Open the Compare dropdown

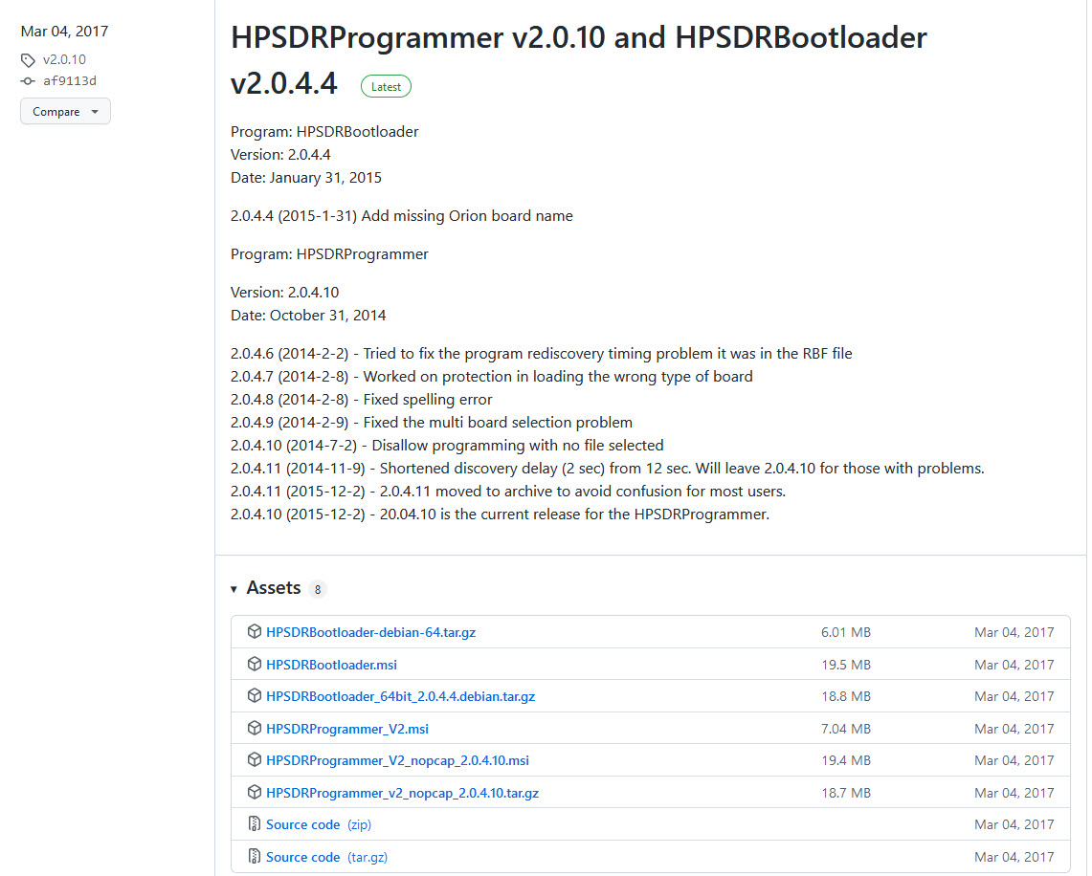65,111
